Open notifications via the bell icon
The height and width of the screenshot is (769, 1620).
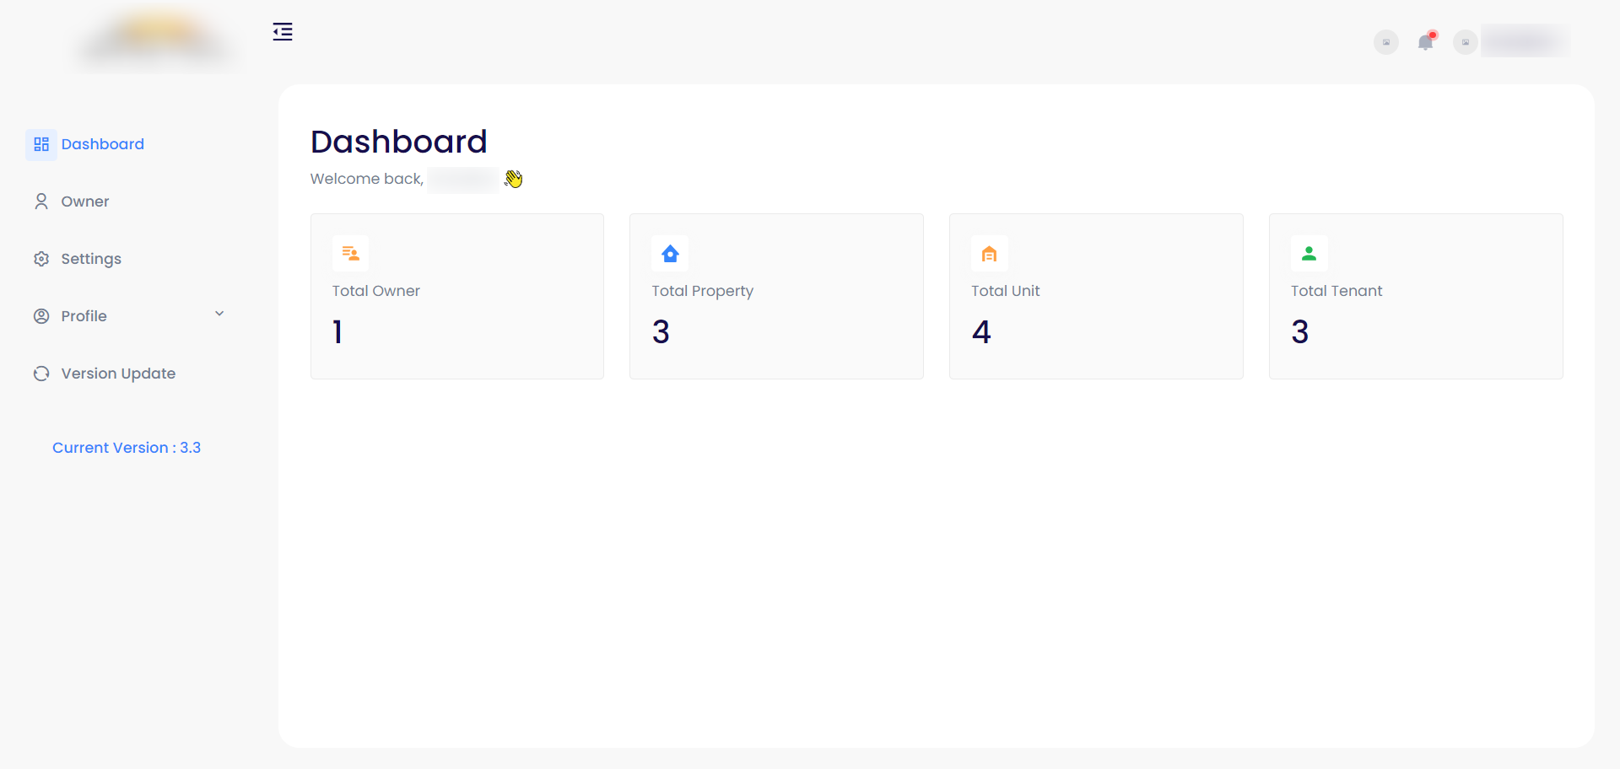pyautogui.click(x=1425, y=42)
